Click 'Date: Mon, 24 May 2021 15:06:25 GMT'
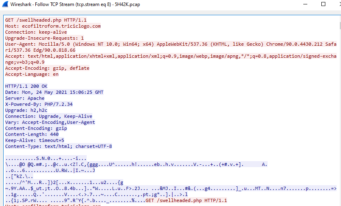Viewport: 341px width, 206px height. 55,92
